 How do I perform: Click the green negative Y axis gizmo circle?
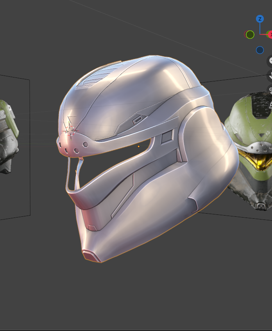tap(250, 34)
